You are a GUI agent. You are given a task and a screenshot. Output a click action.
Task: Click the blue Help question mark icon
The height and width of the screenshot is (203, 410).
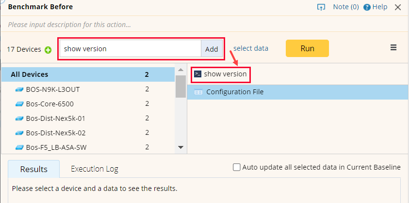[x=367, y=7]
